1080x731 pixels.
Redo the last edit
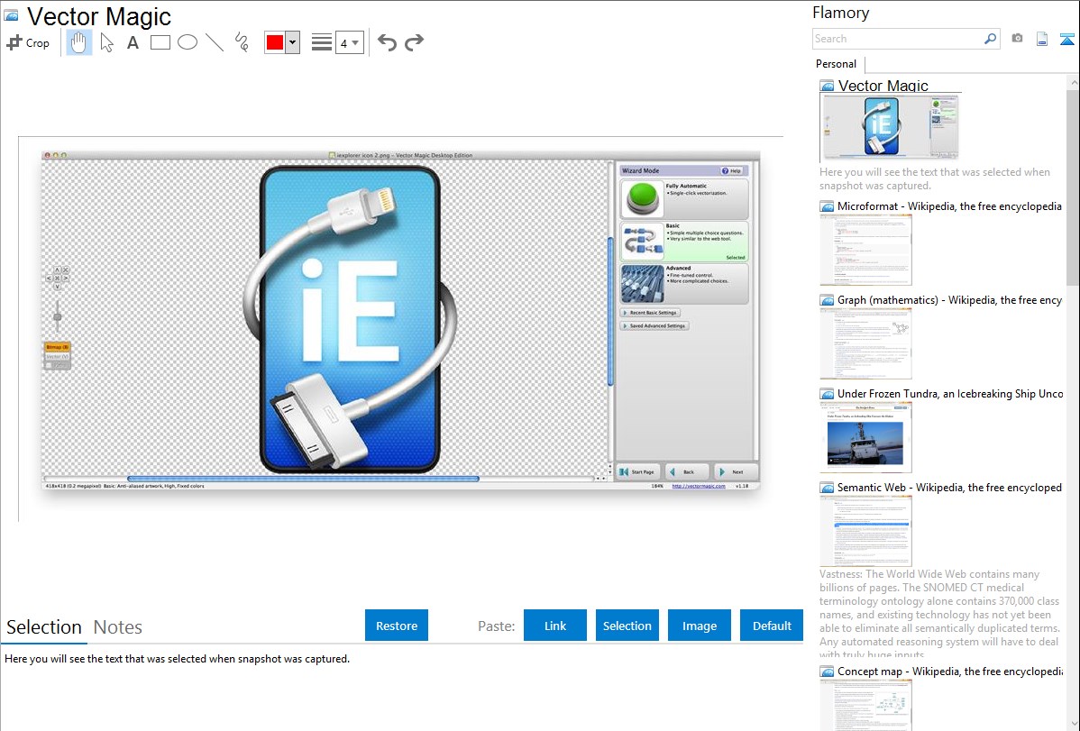tap(414, 42)
